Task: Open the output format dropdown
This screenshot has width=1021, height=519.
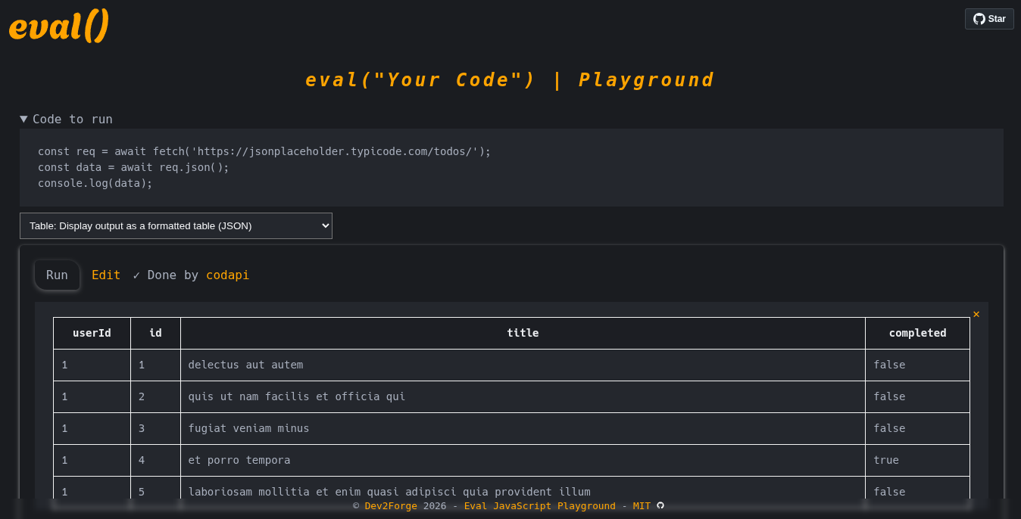Action: coord(176,225)
